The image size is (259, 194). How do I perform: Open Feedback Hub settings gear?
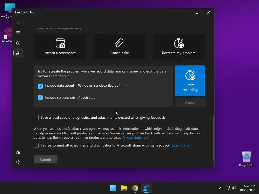click(x=18, y=162)
